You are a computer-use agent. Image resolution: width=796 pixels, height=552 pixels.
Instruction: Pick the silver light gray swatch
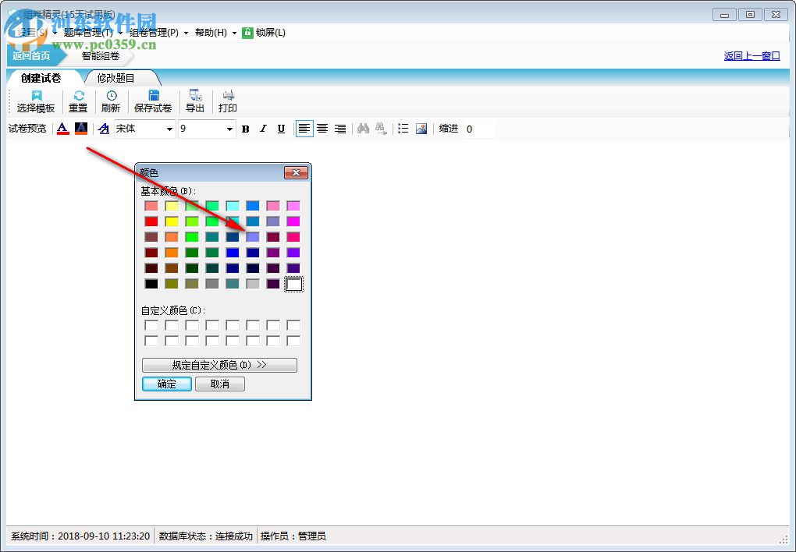click(253, 284)
